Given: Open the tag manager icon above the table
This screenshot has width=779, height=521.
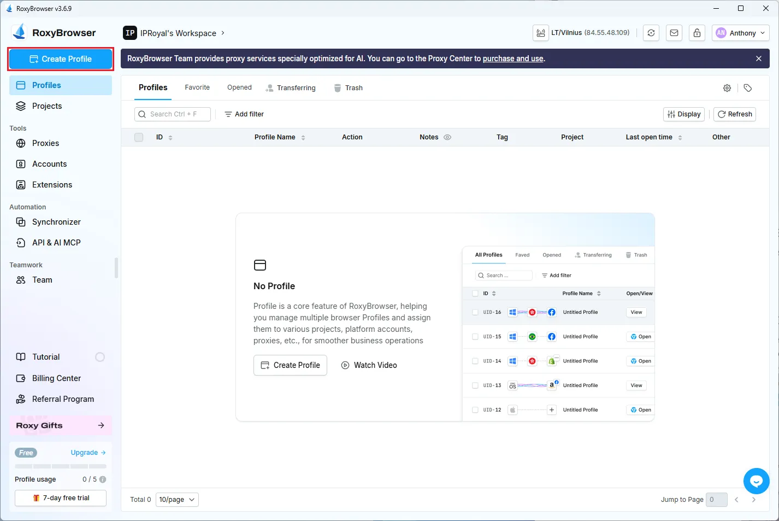Looking at the screenshot, I should coord(748,87).
